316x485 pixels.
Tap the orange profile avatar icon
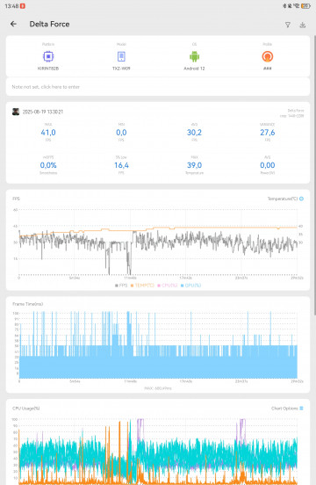268,56
